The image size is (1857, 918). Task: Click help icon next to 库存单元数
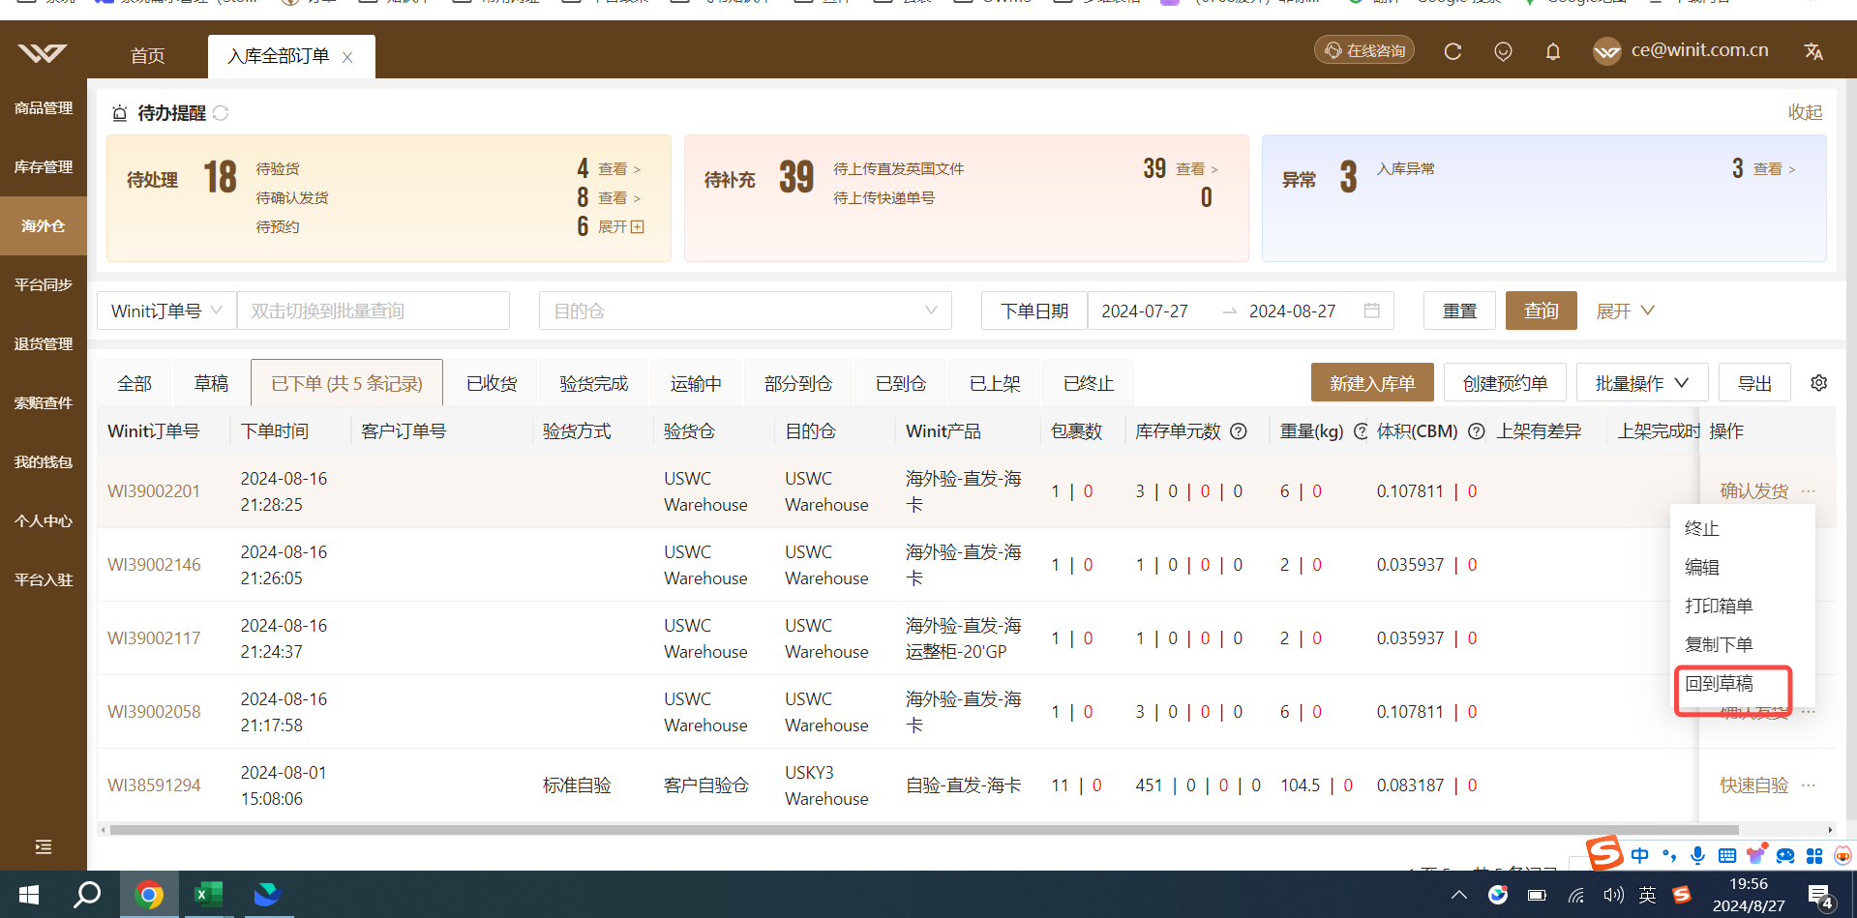[x=1239, y=431]
